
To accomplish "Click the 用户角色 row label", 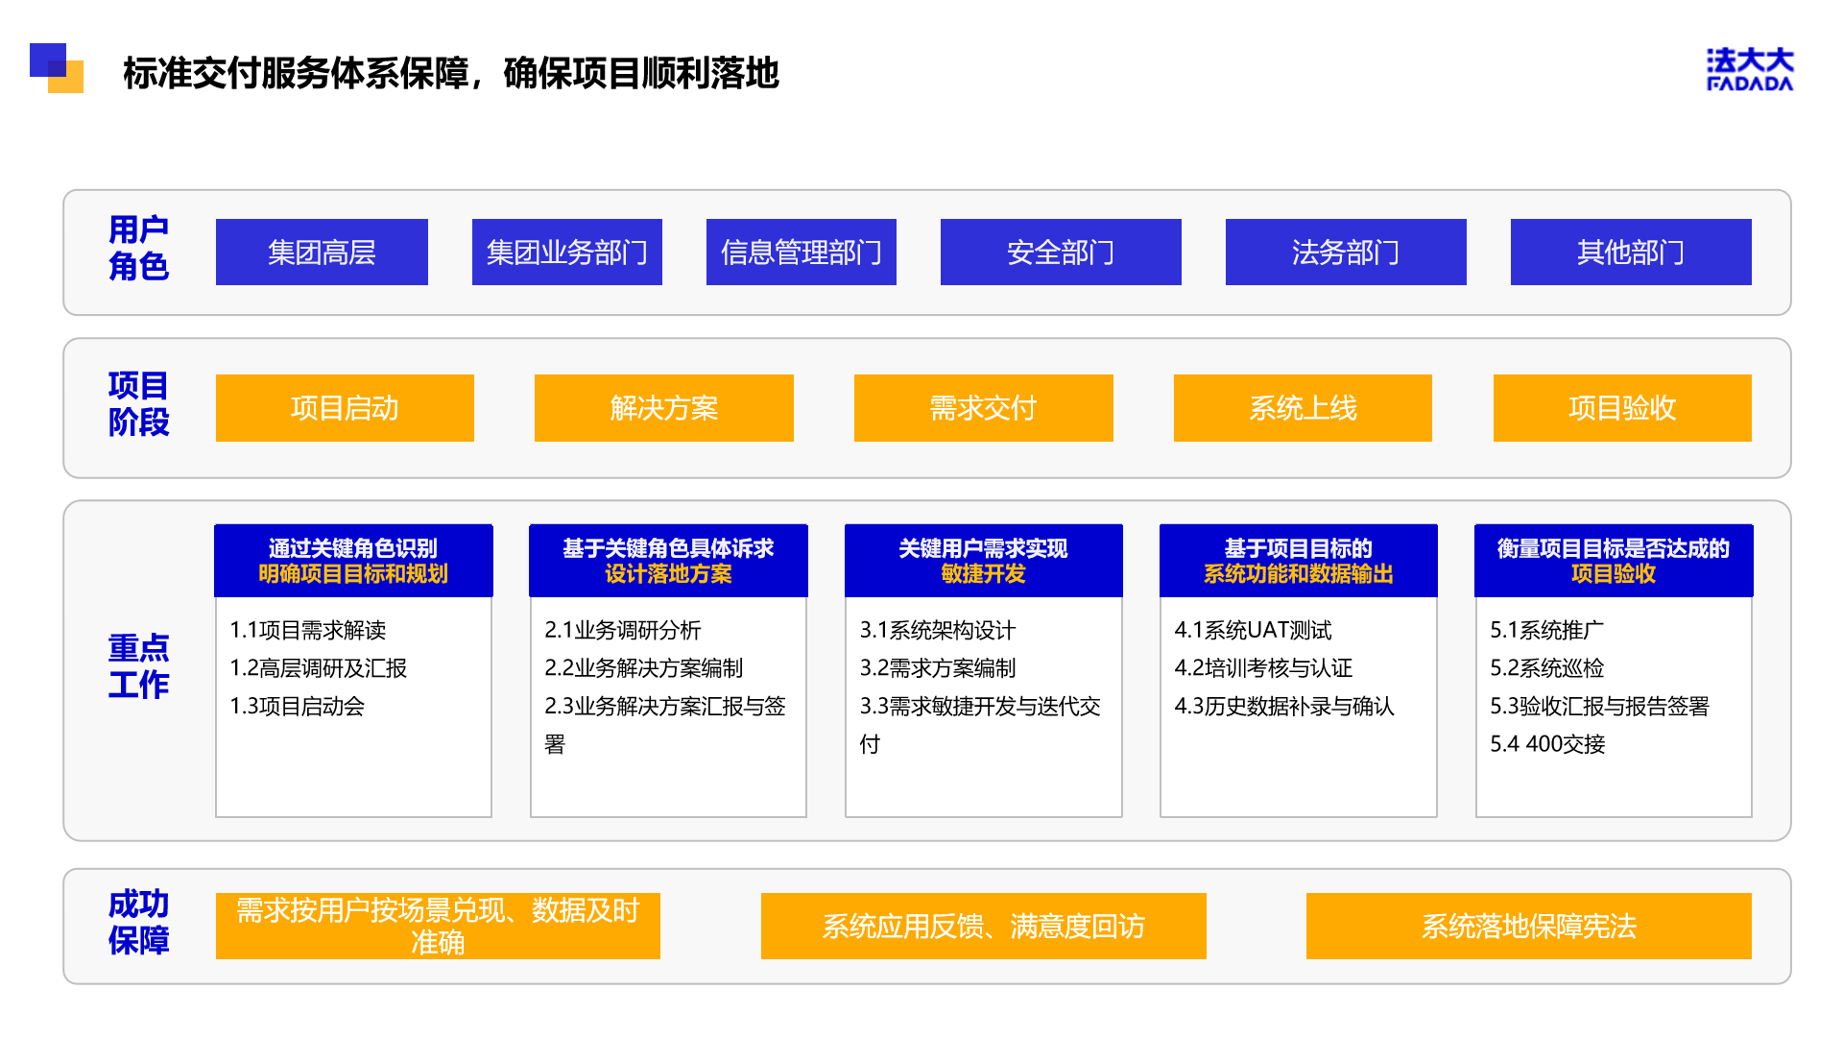I will (138, 248).
